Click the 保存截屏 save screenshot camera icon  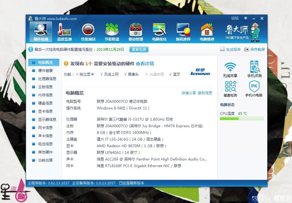tap(247, 49)
